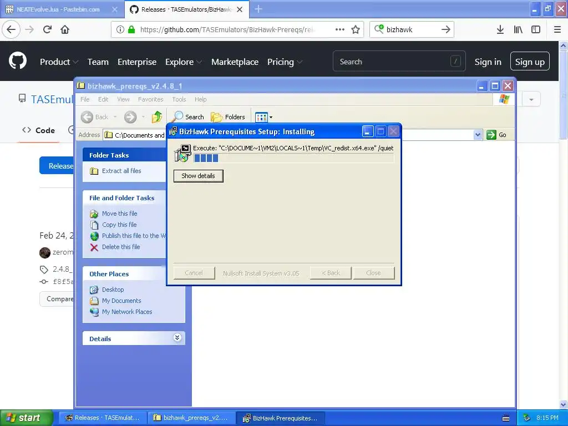Click GitHub Sign up button
568x426 pixels.
click(530, 61)
